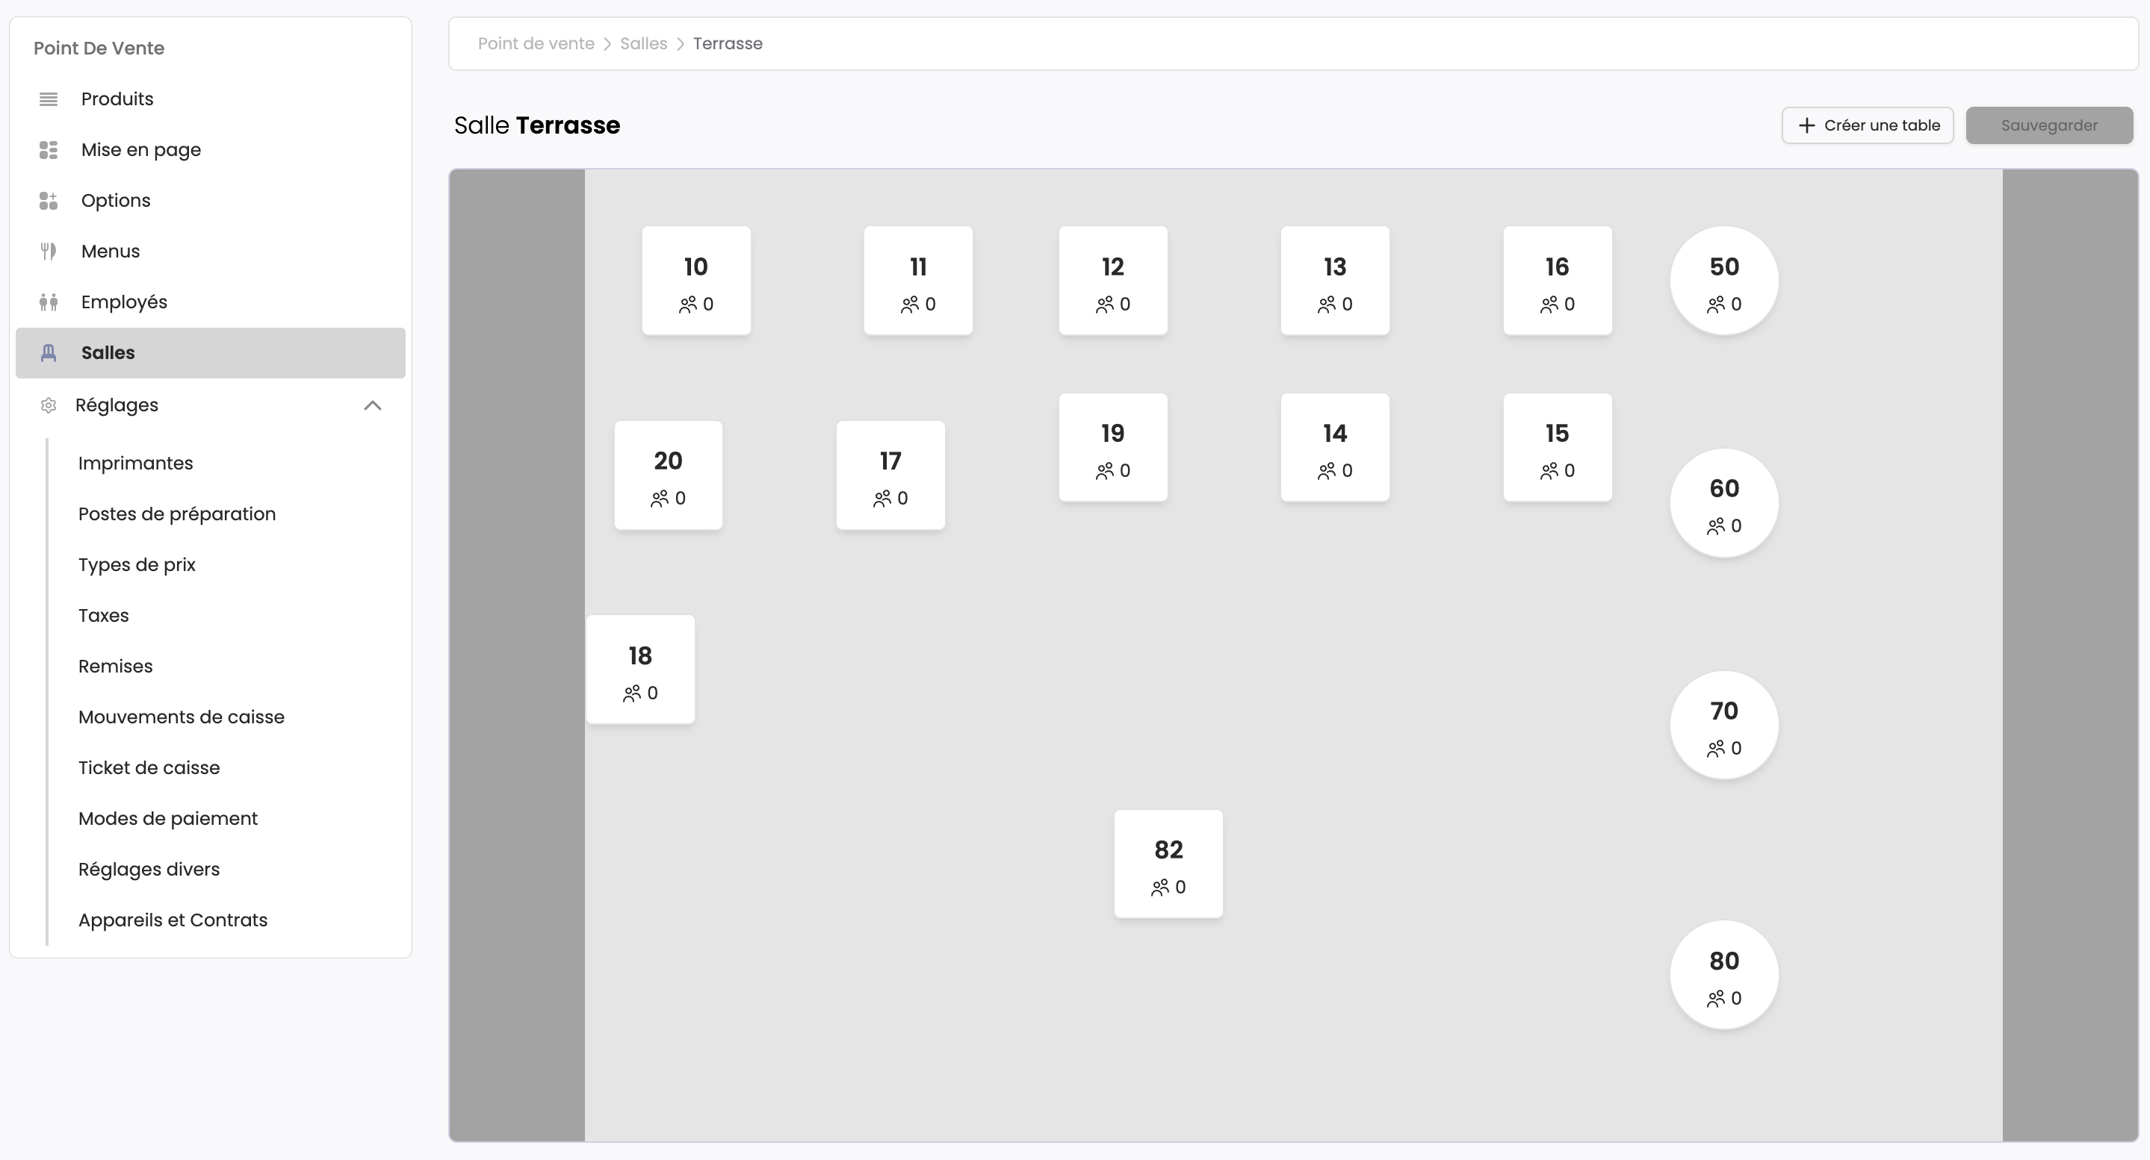This screenshot has height=1160, width=2150.
Task: Open Modes de paiement settings
Action: click(168, 819)
